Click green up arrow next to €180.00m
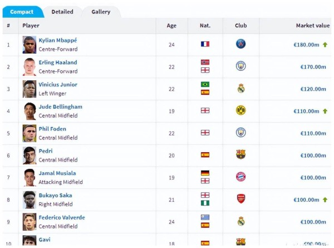The height and width of the screenshot is (248, 334). point(325,45)
